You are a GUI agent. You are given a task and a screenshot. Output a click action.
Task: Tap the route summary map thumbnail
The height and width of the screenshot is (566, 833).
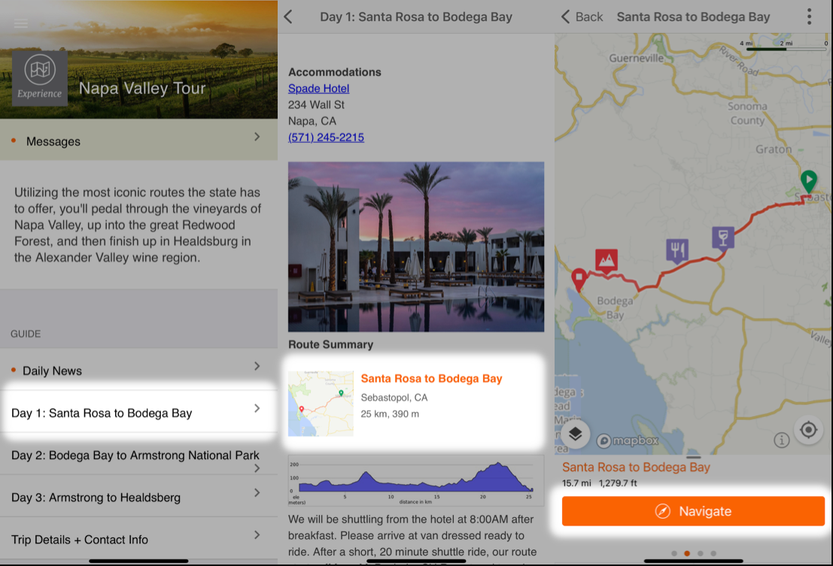[x=321, y=404]
